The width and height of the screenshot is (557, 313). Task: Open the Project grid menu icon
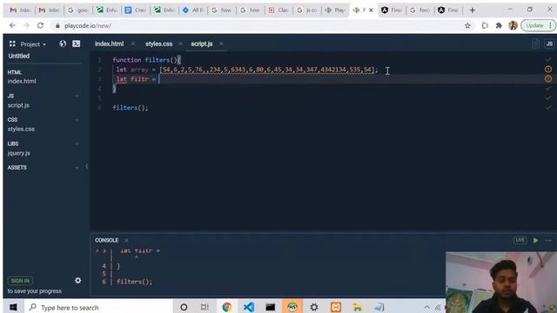click(12, 43)
